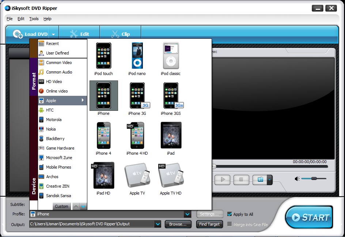This screenshot has width=345, height=237.
Task: Open the Archos device category
Action: (x=62, y=176)
